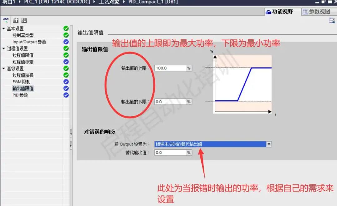
Task: Click the green check icon beside 过程值限值
Action: (x=66, y=55)
